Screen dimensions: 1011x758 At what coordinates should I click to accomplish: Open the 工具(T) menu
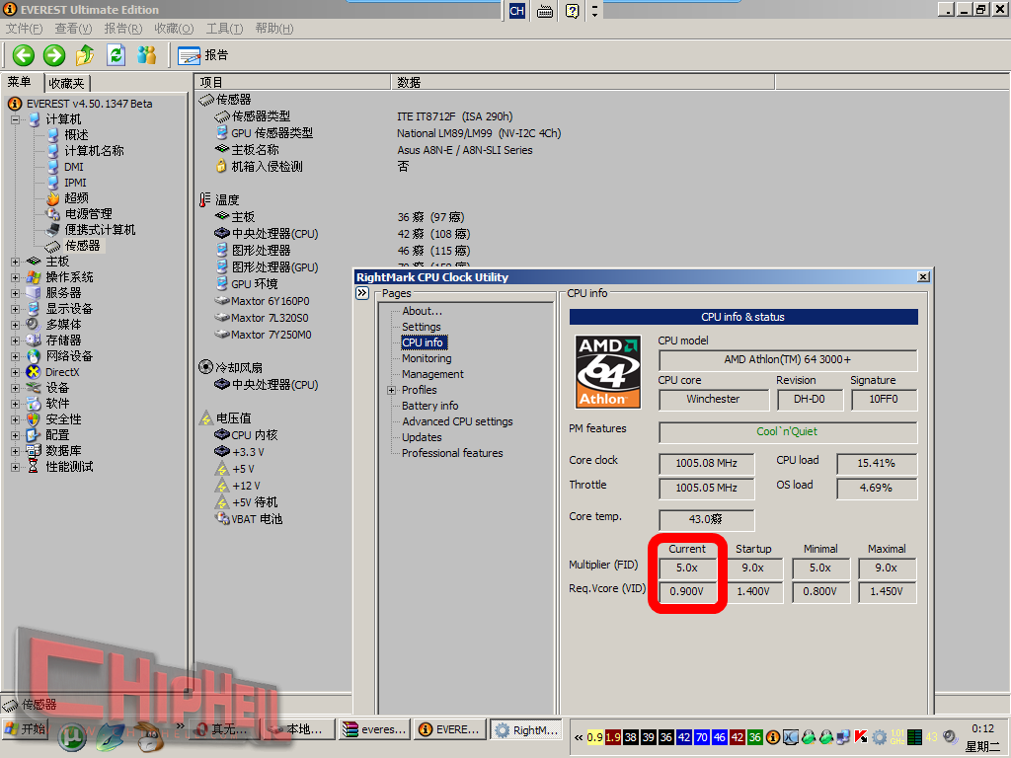[x=224, y=29]
